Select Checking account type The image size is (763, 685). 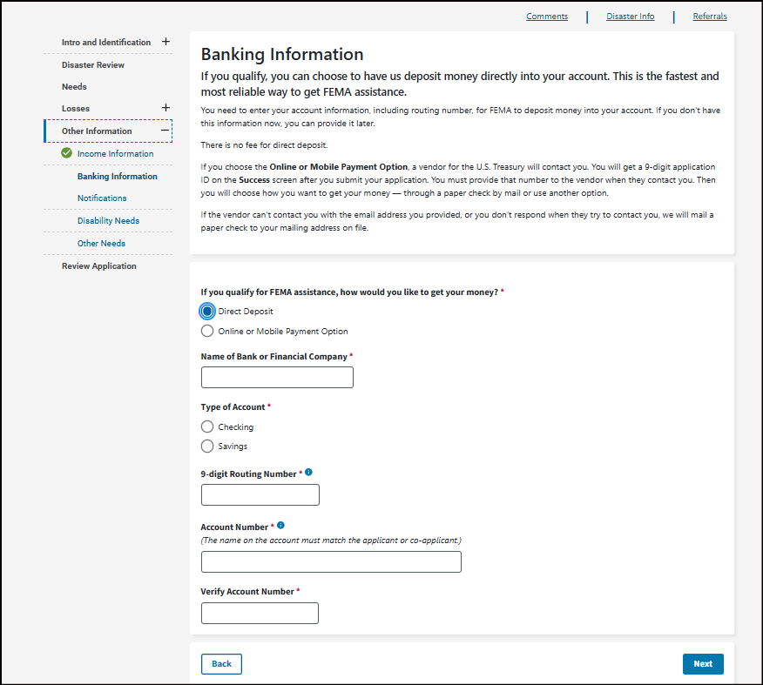click(207, 426)
